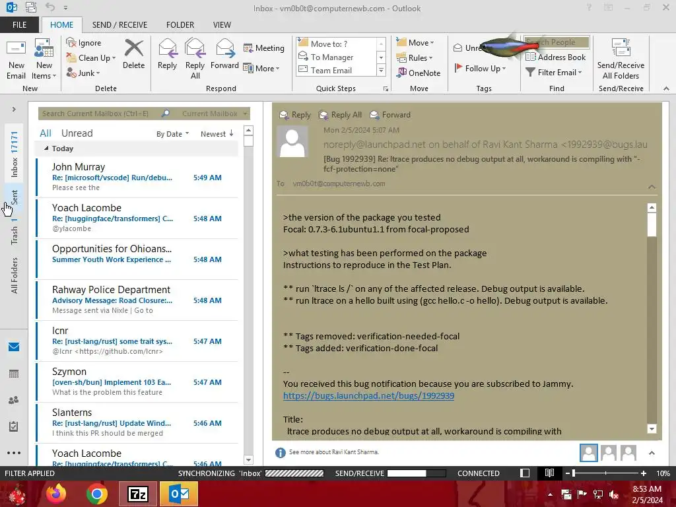Image resolution: width=676 pixels, height=507 pixels.
Task: Switch to Mail view icon
Action: [x=14, y=347]
